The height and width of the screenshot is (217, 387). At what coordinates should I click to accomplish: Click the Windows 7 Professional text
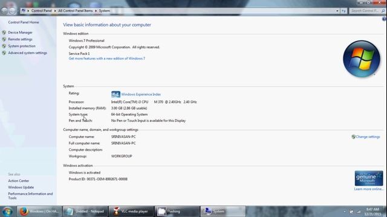(86, 40)
